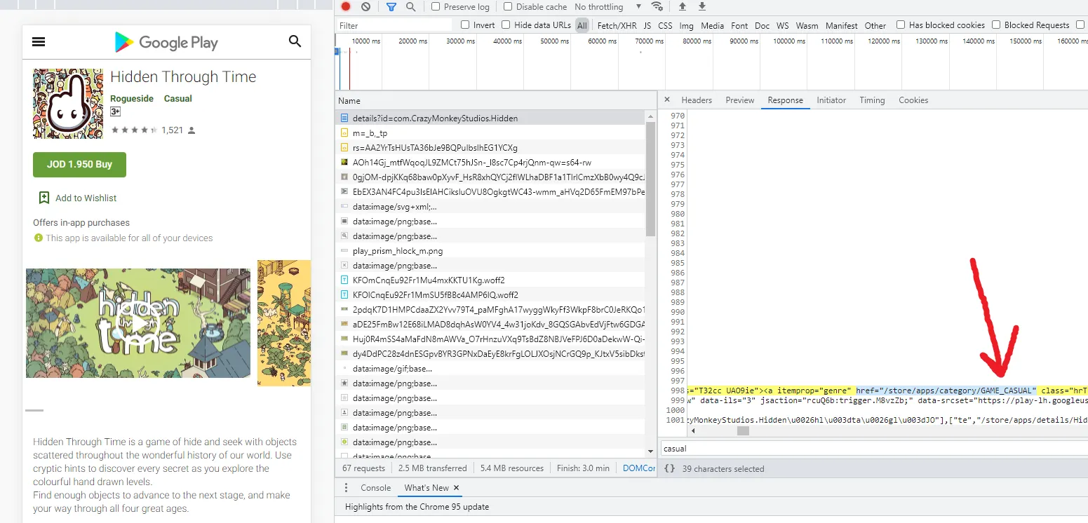Click the network Filter text field
The width and height of the screenshot is (1088, 523).
pos(395,25)
